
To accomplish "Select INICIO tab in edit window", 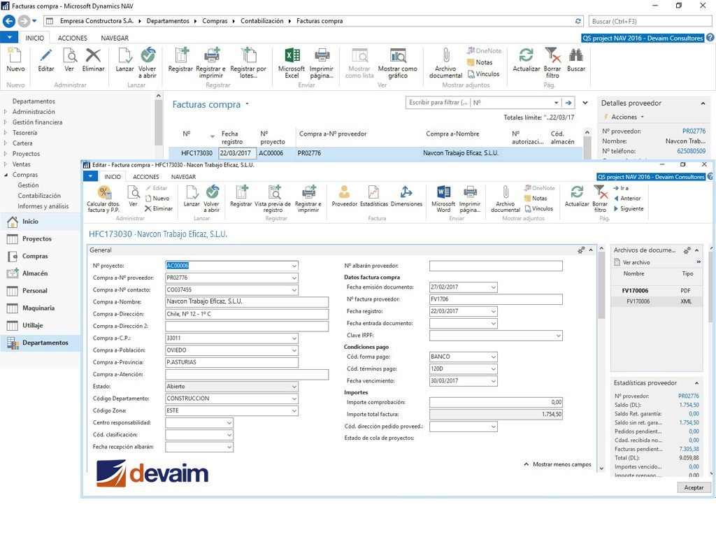I will pyautogui.click(x=113, y=177).
